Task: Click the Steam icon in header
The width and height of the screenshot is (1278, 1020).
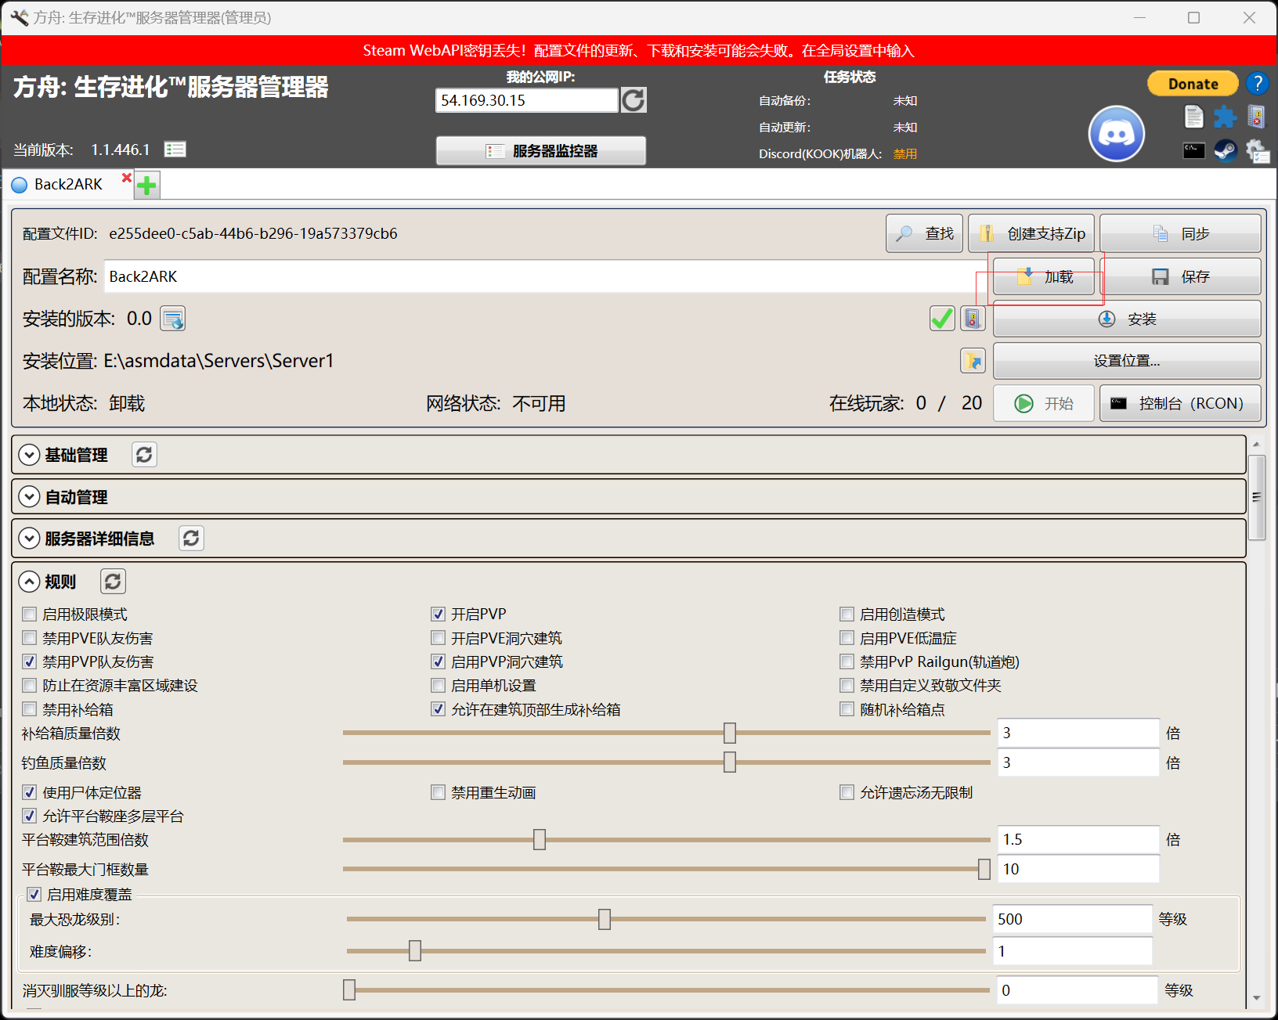Action: point(1226,150)
